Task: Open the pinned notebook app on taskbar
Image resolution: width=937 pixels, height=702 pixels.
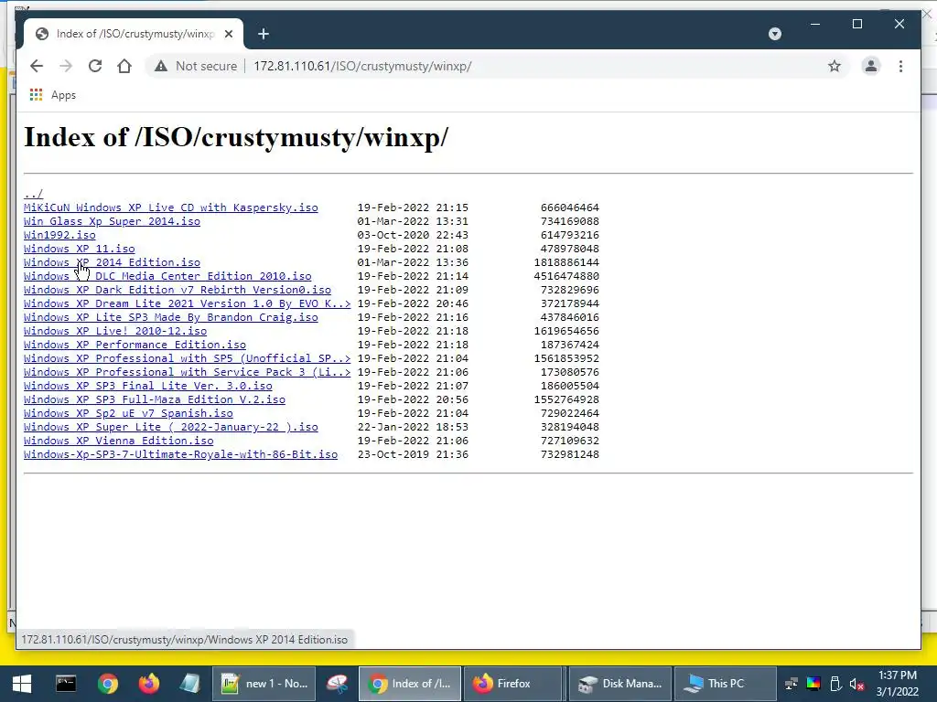Action: tap(190, 684)
